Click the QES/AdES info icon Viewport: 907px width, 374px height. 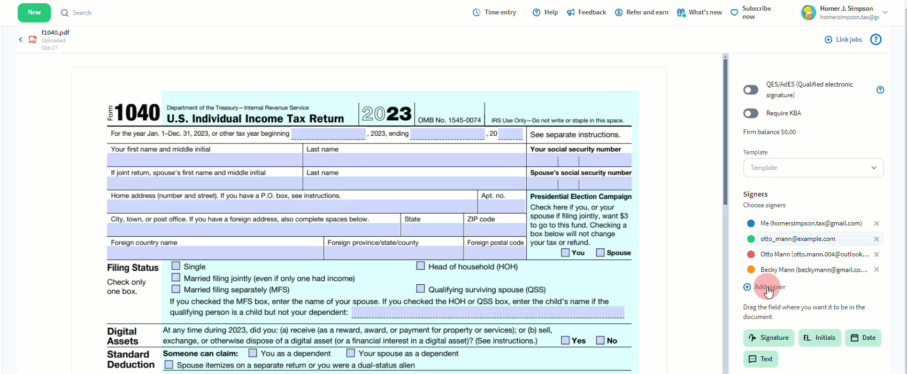880,90
